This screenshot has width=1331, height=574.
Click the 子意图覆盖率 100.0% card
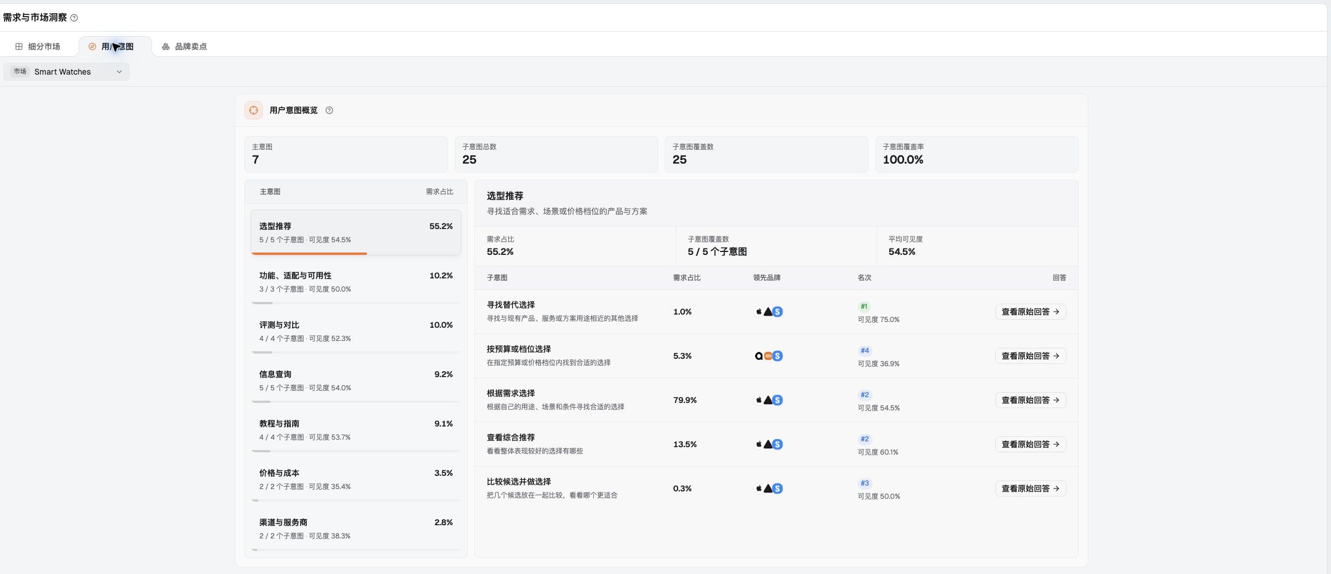(976, 154)
